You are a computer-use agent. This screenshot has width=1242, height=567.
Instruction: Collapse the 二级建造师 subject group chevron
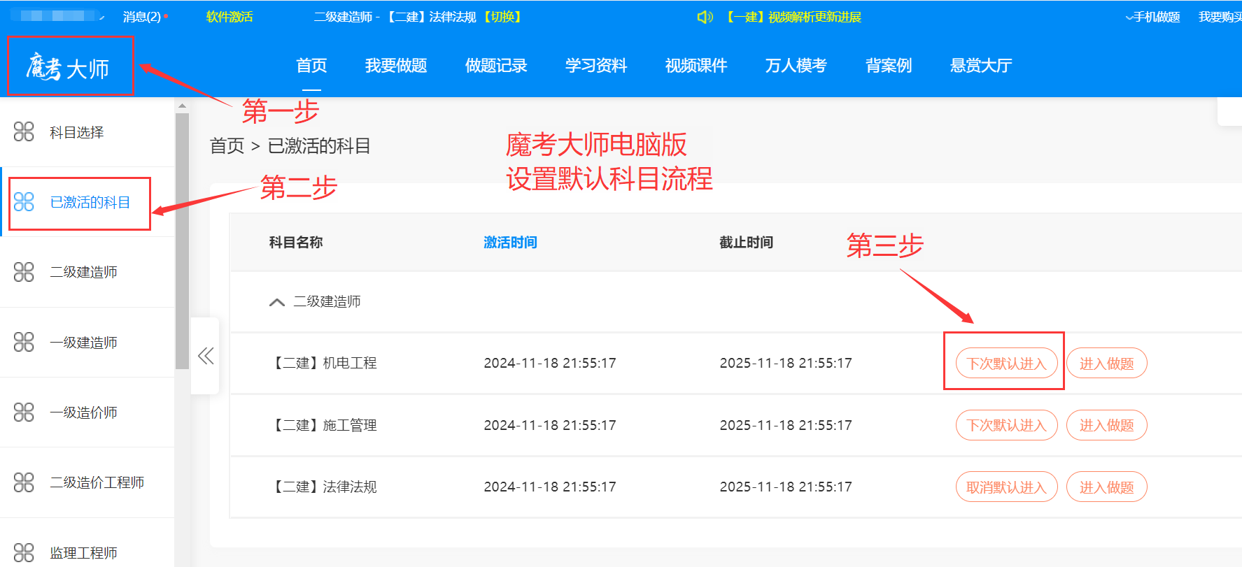click(x=277, y=302)
